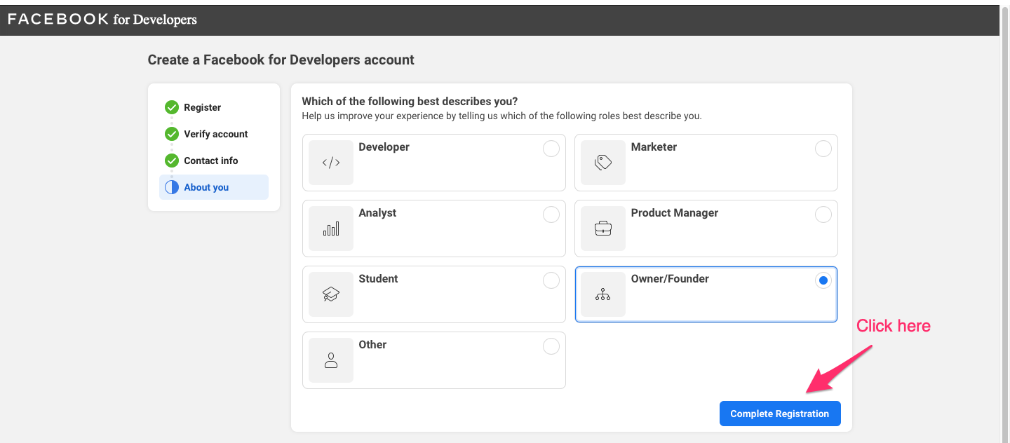The height and width of the screenshot is (443, 1010).
Task: Click the Marketer card label
Action: (x=654, y=147)
